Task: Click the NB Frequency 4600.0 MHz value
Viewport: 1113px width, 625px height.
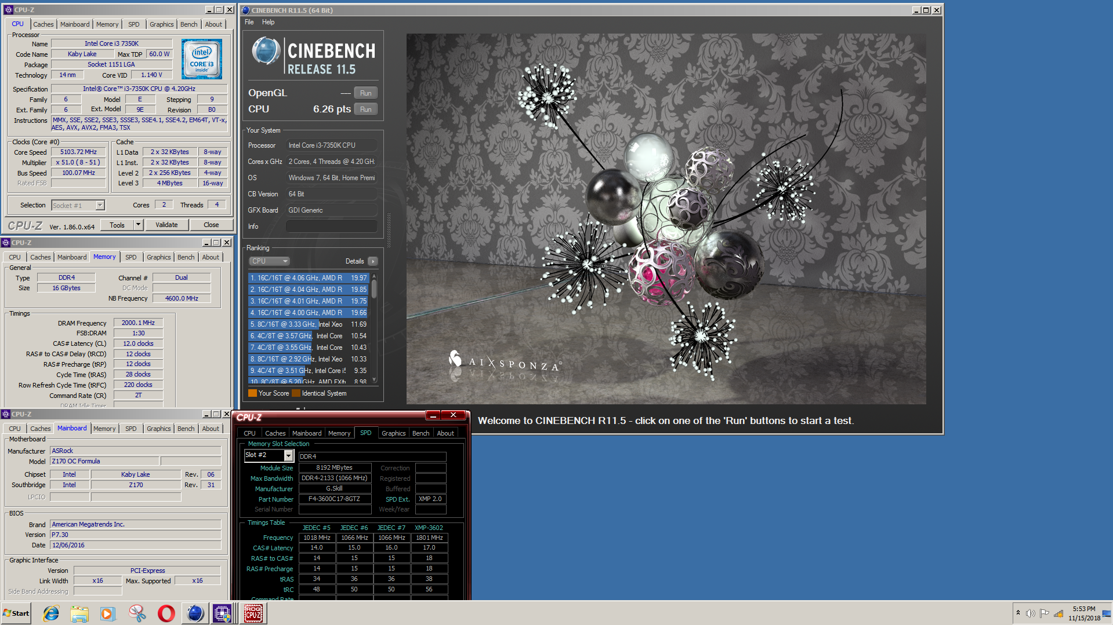Action: coord(182,298)
